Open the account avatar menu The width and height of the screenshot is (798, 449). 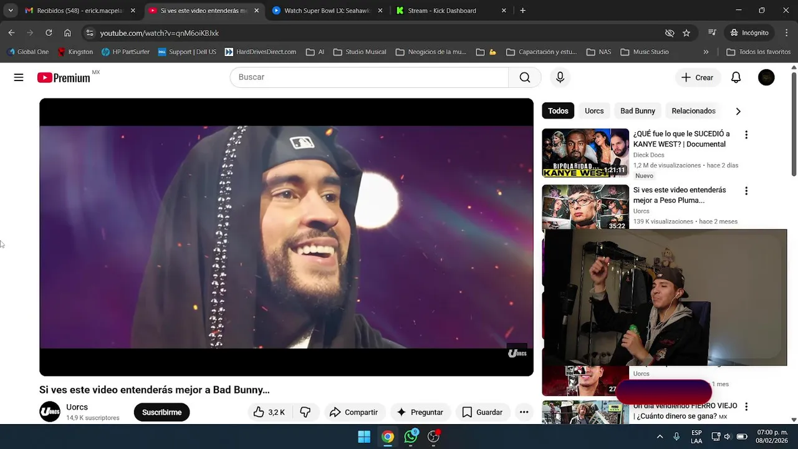coord(766,77)
